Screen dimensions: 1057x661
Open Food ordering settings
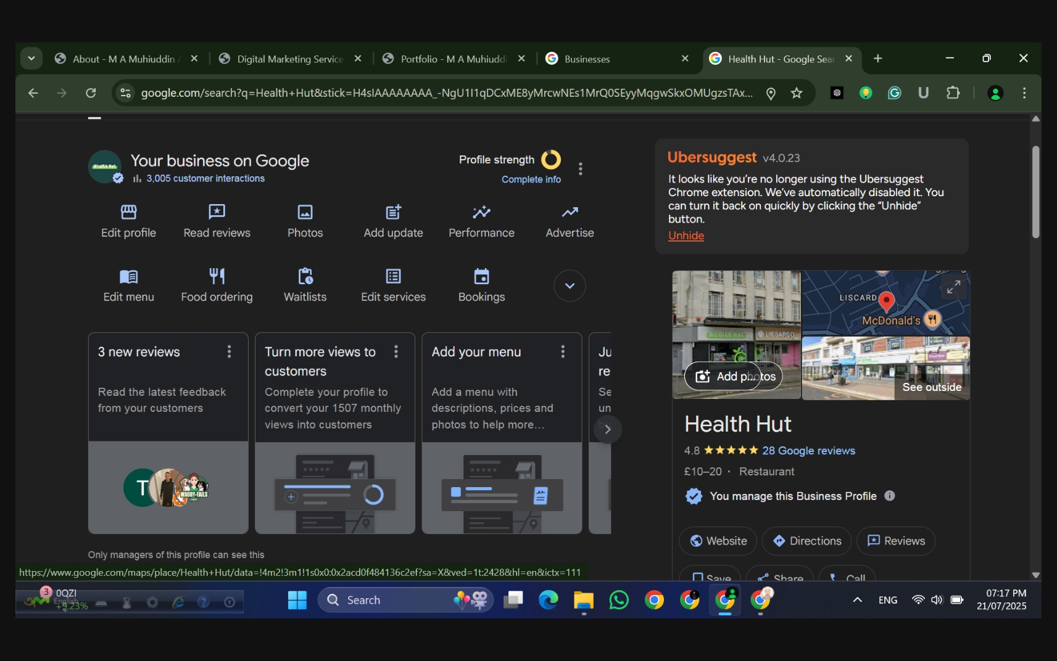[x=217, y=285]
